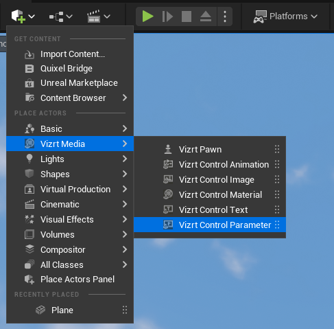This screenshot has width=334, height=329.
Task: Open the Cinematics clapperboard dropdown
Action: (99, 16)
